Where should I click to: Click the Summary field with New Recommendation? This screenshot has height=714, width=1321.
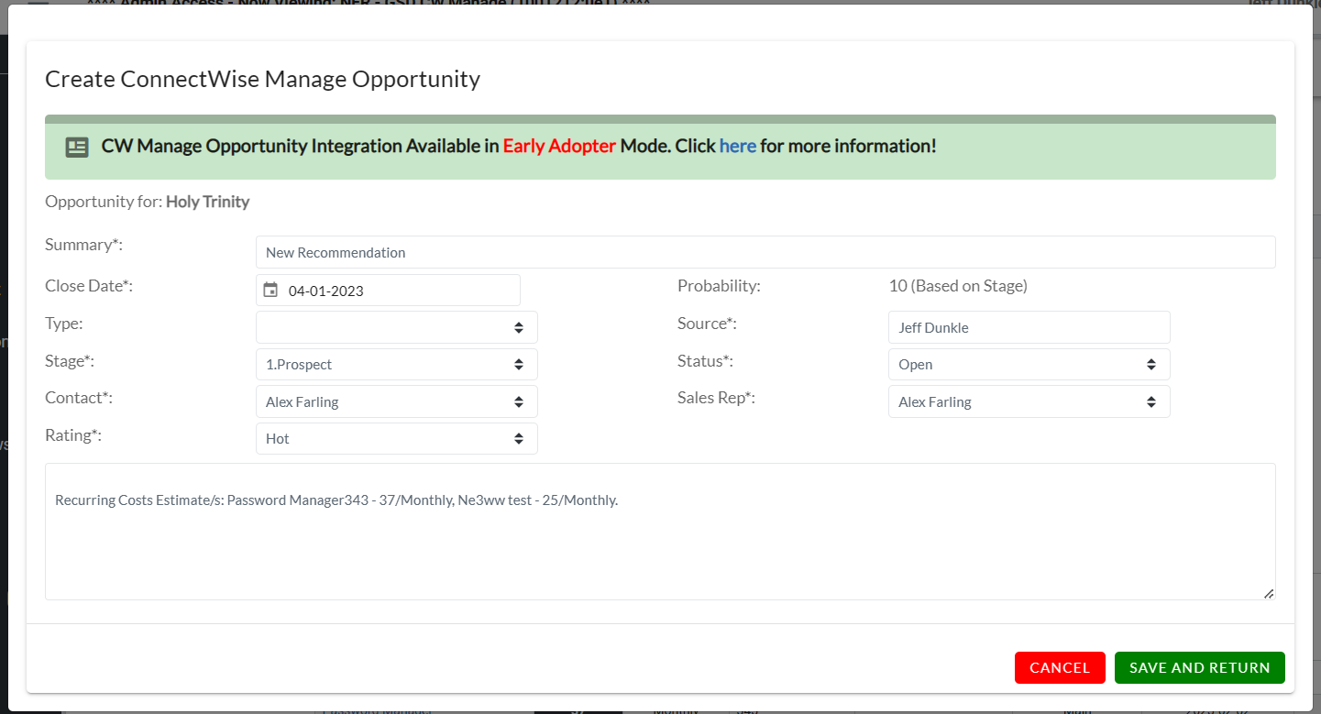click(765, 252)
